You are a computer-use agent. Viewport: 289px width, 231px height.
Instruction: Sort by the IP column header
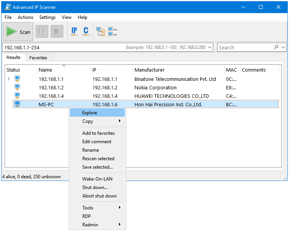[x=112, y=70]
